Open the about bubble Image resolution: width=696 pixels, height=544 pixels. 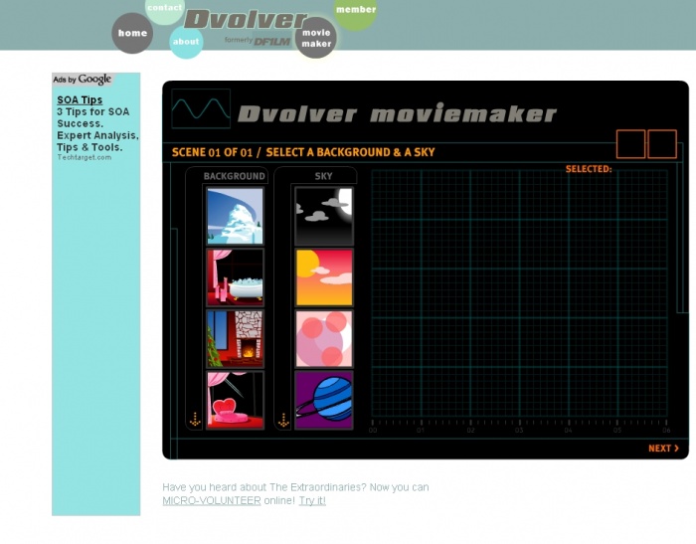(186, 42)
